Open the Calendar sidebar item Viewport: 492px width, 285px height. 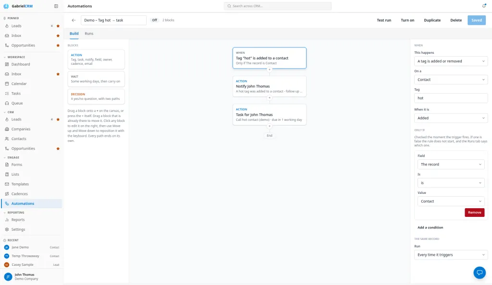(x=19, y=83)
